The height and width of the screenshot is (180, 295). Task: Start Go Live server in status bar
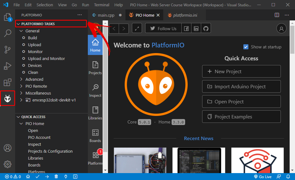click(x=263, y=177)
